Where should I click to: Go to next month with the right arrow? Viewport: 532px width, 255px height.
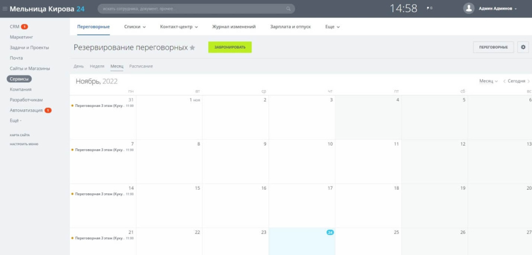pos(528,81)
